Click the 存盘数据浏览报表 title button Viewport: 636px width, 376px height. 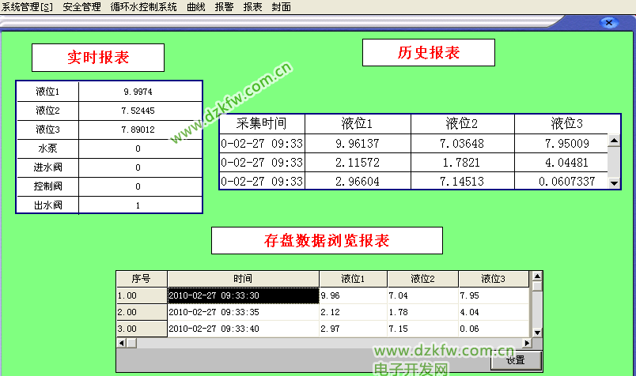click(327, 240)
